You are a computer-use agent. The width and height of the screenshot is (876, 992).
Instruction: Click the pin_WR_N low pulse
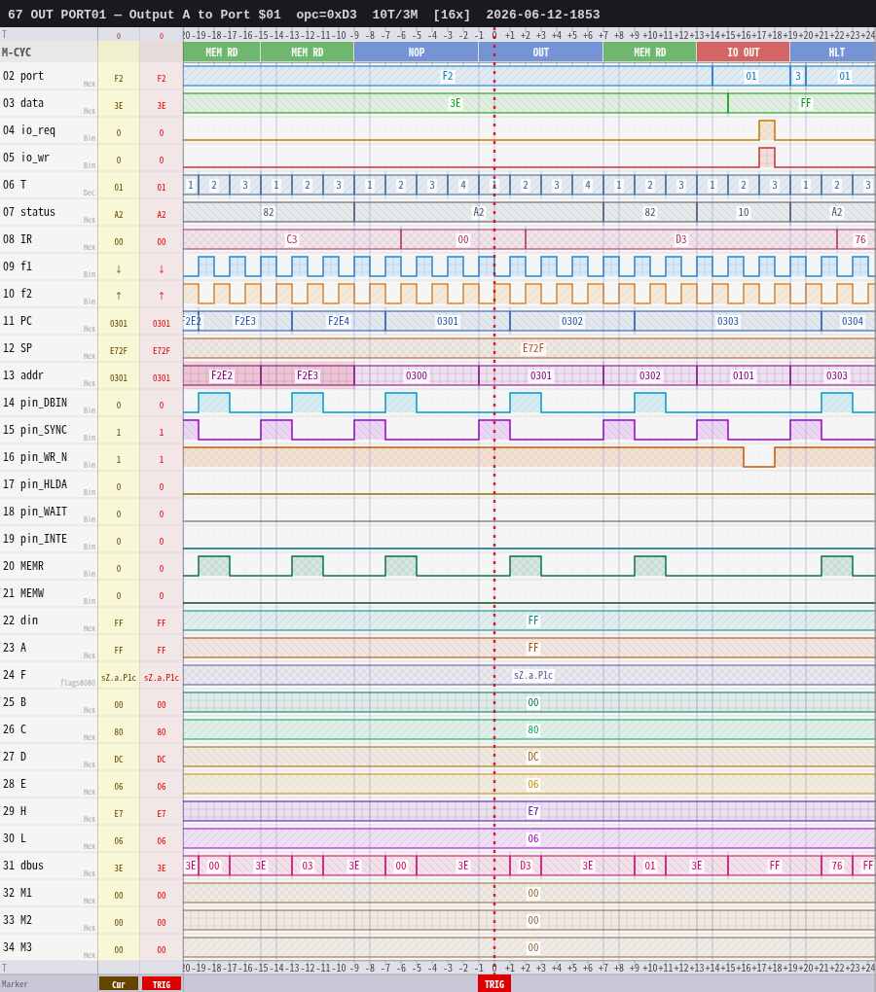[759, 457]
